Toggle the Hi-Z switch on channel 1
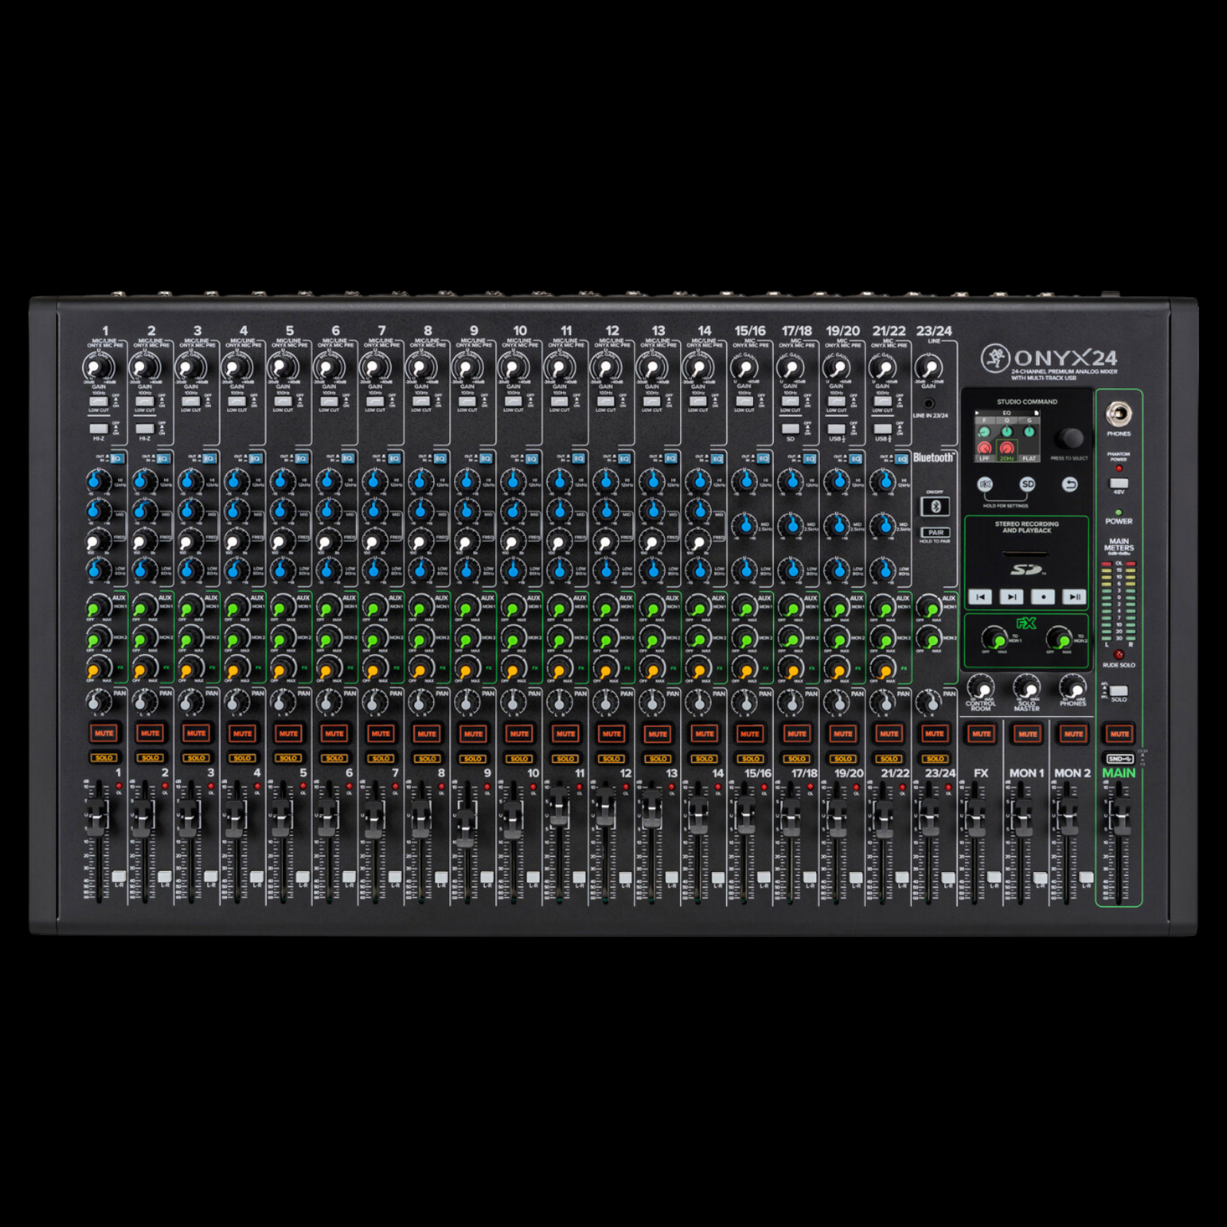This screenshot has height=1227, width=1227. pyautogui.click(x=99, y=429)
